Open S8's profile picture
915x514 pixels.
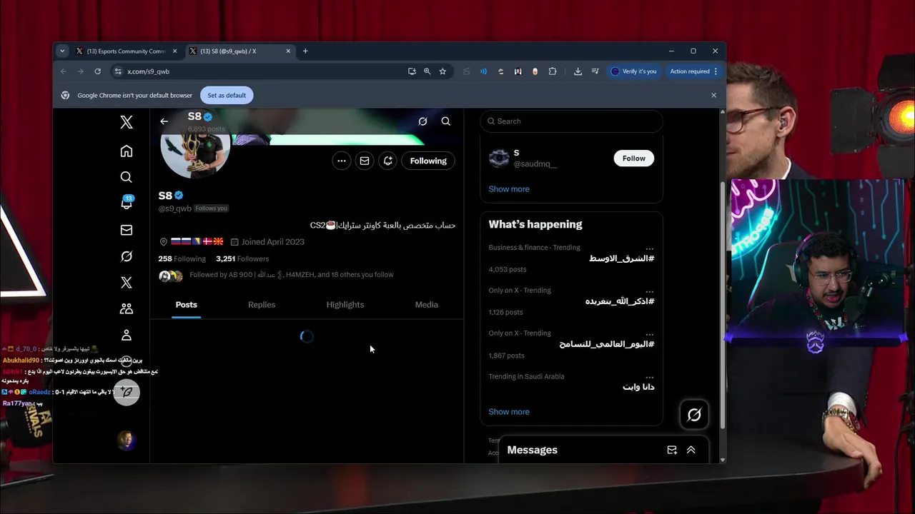tap(195, 146)
